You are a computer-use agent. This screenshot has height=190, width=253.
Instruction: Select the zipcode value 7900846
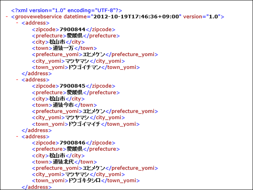click(72, 143)
